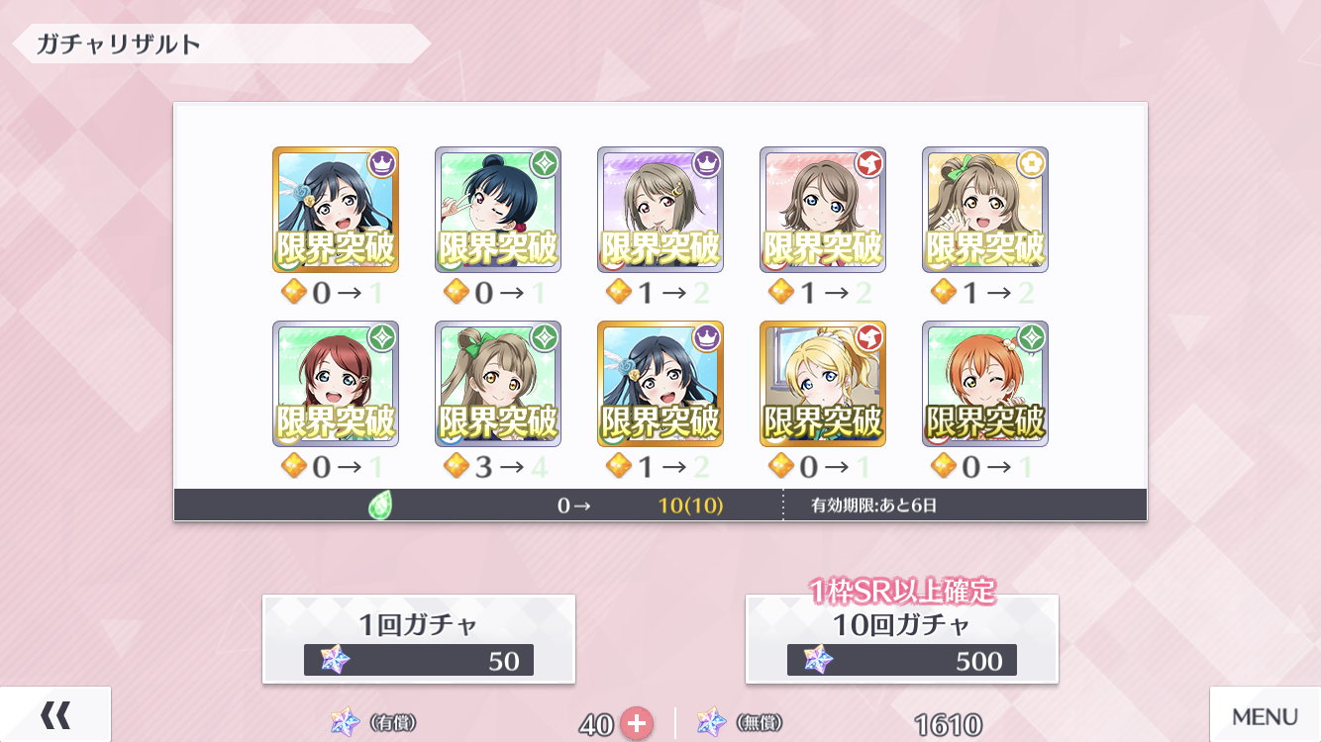
Task: Tap the double-chevron back button
Action: click(54, 714)
